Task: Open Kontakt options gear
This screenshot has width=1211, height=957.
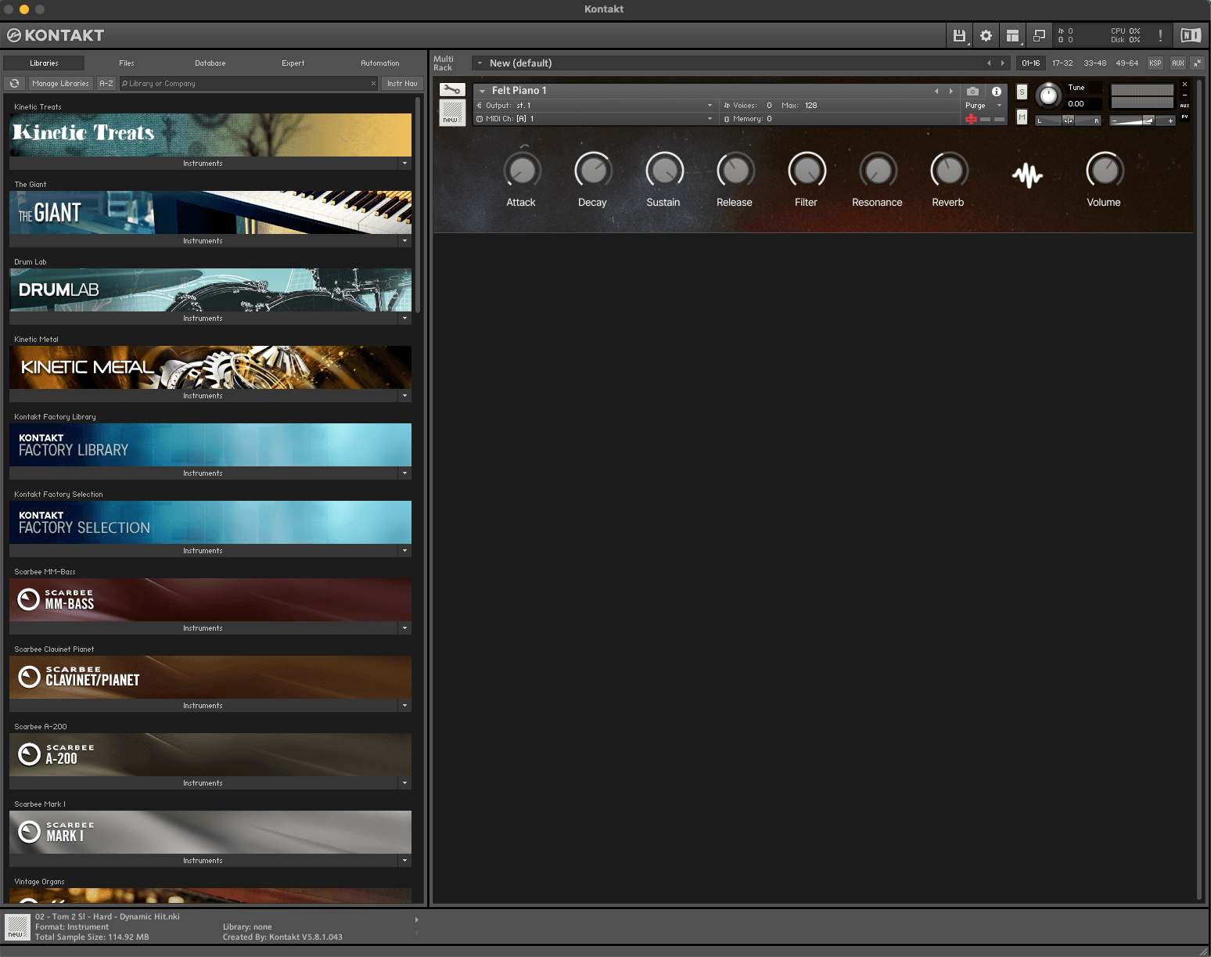Action: (x=986, y=35)
